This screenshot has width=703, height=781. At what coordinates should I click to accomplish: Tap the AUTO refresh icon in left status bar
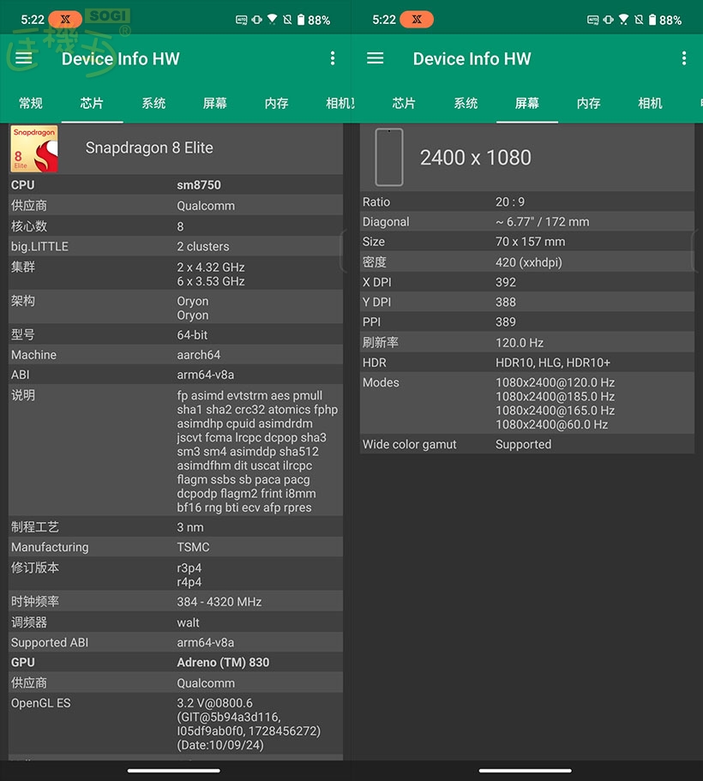click(x=241, y=20)
